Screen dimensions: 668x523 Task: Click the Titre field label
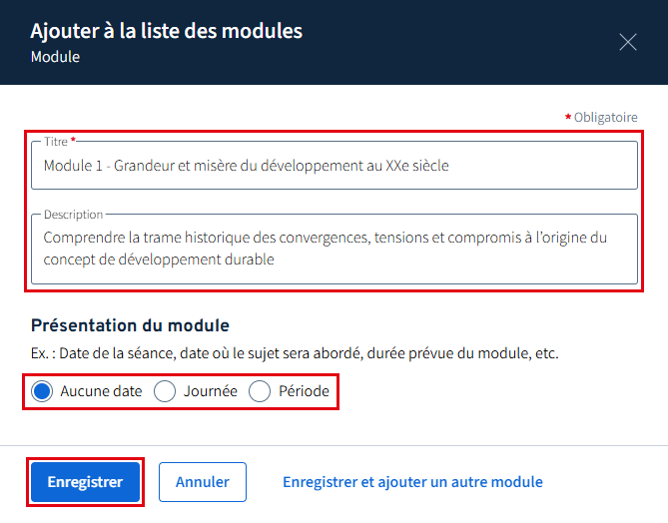coord(55,142)
